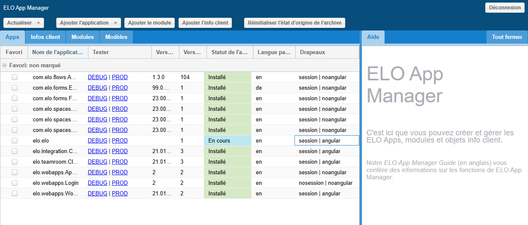Select the Aide tab
This screenshot has width=528, height=225.
[x=373, y=37]
